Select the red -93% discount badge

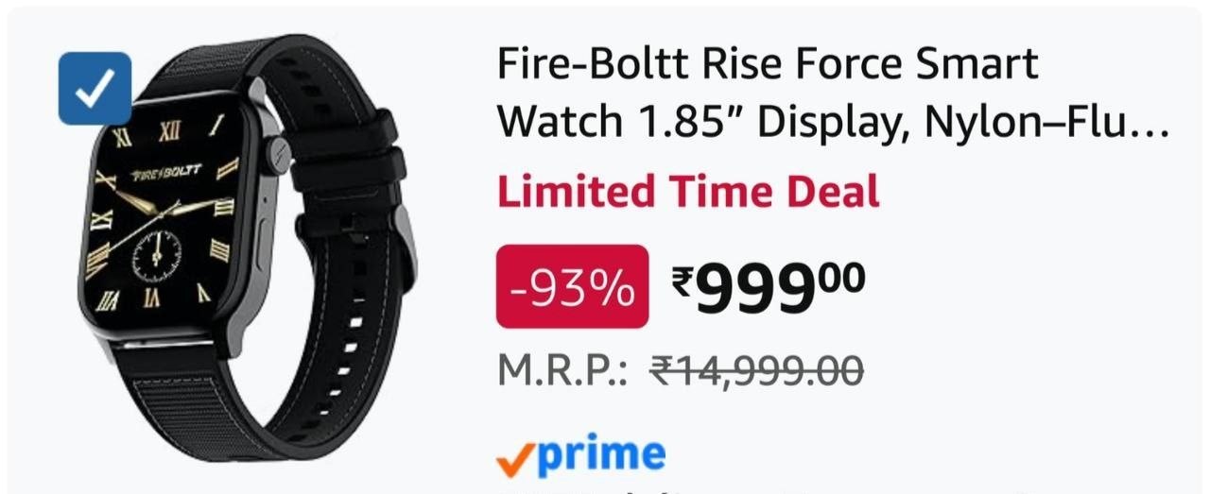tap(572, 287)
